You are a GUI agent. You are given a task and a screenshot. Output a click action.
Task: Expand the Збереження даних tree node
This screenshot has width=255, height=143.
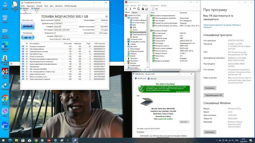tap(126, 51)
